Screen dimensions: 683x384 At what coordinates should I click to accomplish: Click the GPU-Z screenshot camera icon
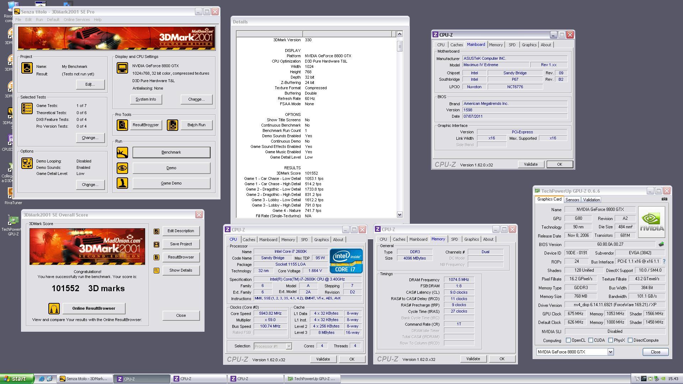pyautogui.click(x=664, y=199)
